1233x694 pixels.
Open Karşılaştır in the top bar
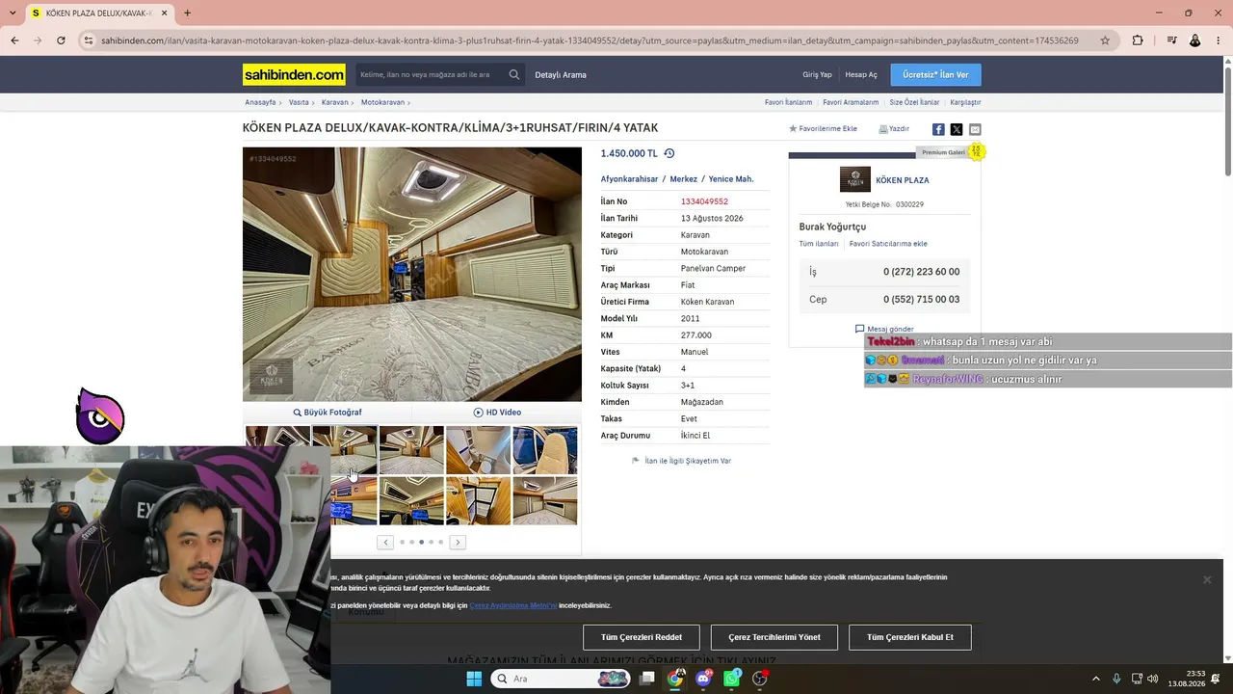pos(965,102)
